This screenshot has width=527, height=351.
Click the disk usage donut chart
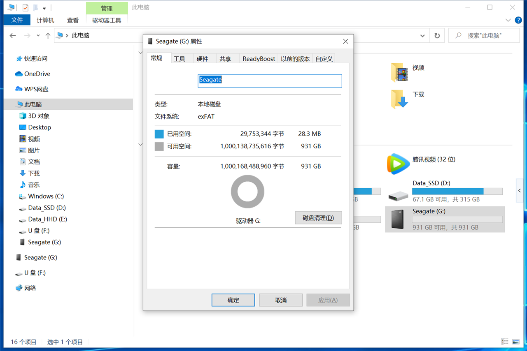(x=247, y=192)
